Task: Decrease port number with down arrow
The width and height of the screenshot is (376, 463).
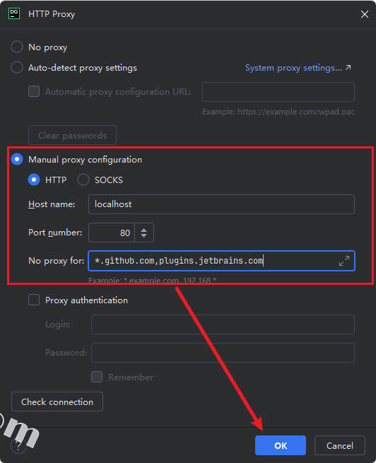Action: [143, 235]
